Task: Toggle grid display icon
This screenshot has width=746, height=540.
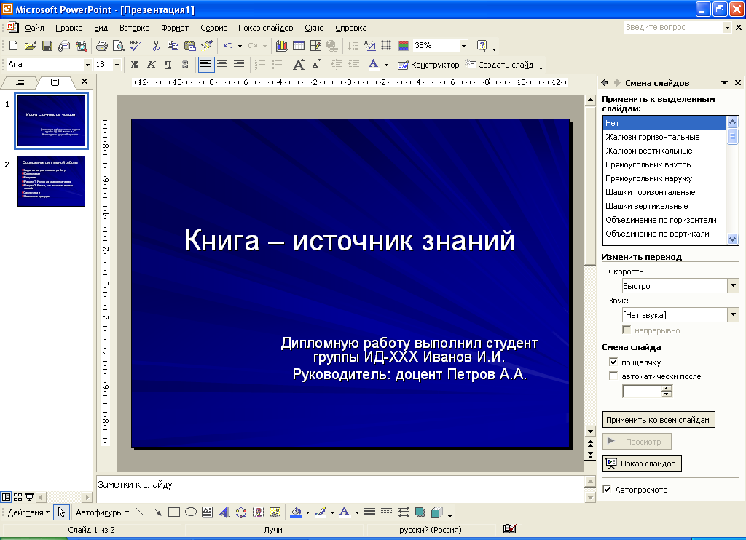Action: [386, 46]
